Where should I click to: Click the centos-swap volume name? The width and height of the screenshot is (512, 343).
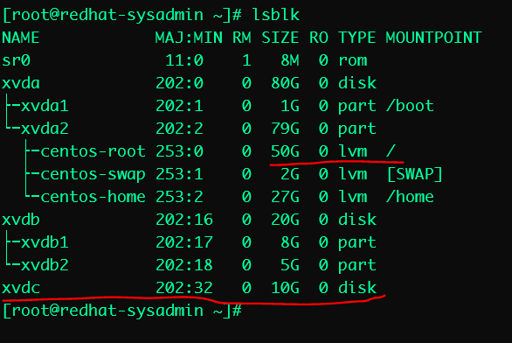coord(93,174)
